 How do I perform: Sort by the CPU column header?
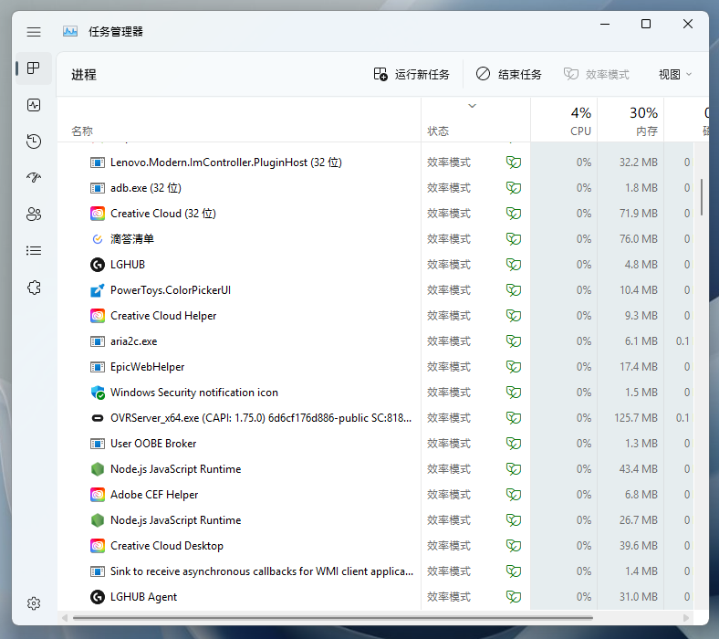564,120
